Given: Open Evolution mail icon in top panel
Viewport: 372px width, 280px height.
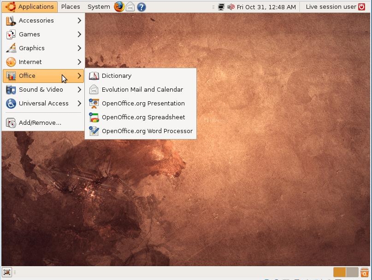Looking at the screenshot, I should pyautogui.click(x=130, y=7).
